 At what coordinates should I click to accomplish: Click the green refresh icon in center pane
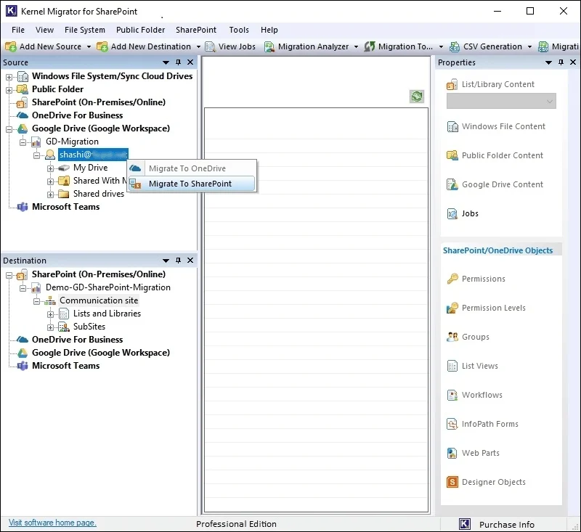pyautogui.click(x=417, y=97)
